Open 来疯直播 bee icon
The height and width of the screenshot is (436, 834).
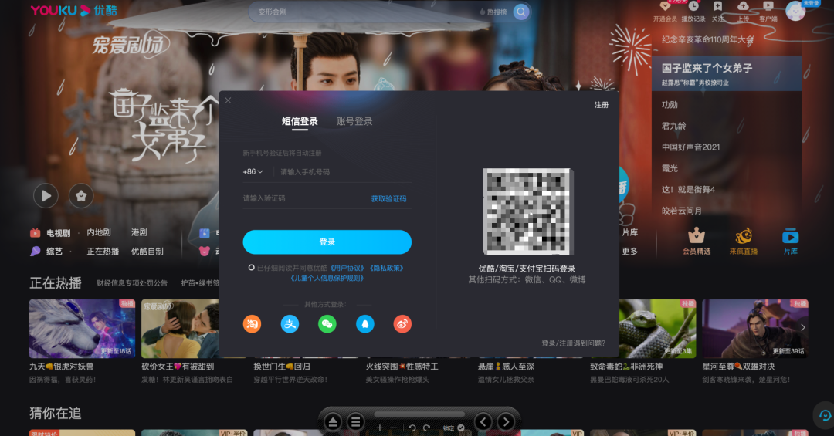744,235
